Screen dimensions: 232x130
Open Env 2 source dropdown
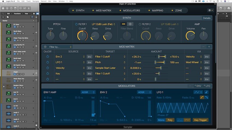pyautogui.click(x=70, y=57)
